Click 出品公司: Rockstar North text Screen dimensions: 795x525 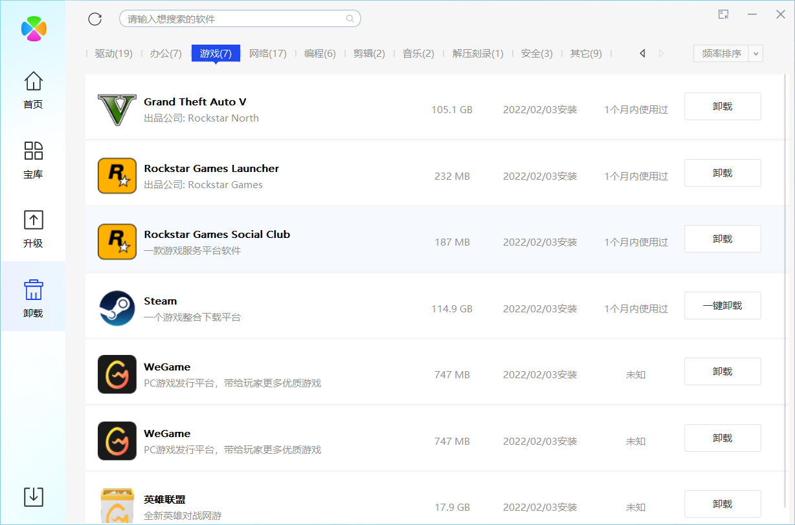point(201,118)
